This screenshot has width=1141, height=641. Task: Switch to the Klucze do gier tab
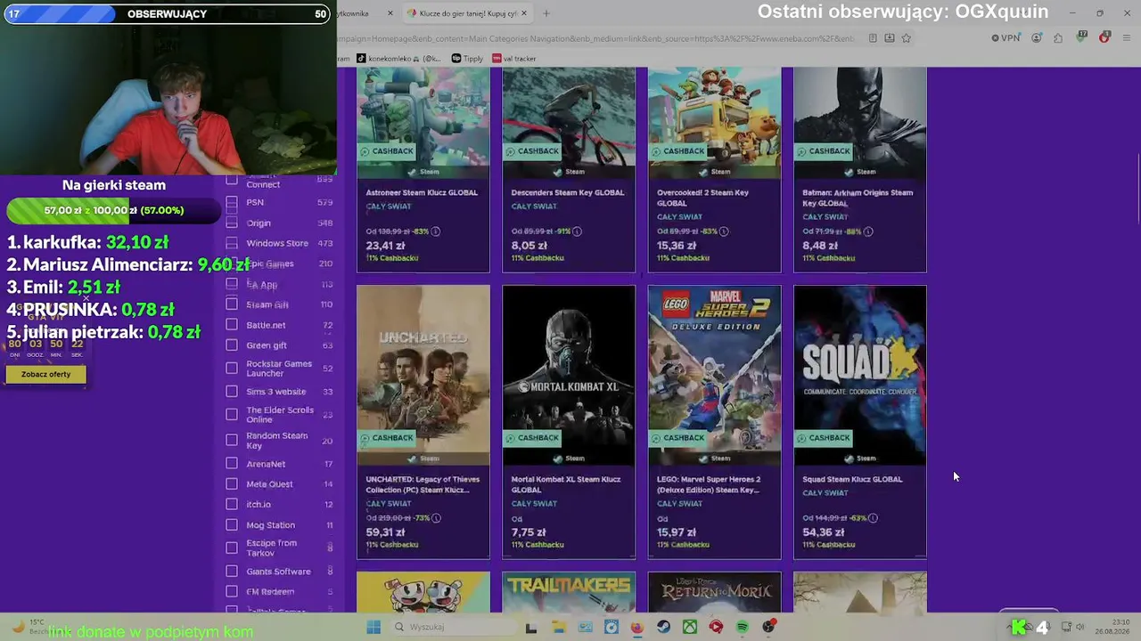coord(467,13)
